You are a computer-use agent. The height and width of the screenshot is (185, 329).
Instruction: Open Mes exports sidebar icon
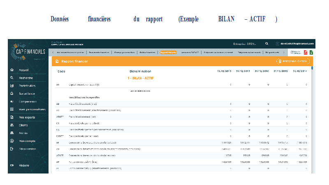[12, 117]
